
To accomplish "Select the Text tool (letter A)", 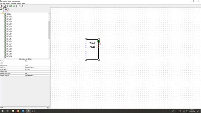I will click(7, 6).
